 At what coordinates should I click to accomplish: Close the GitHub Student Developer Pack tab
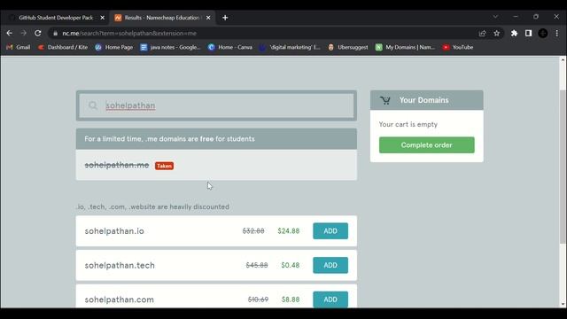click(x=103, y=18)
